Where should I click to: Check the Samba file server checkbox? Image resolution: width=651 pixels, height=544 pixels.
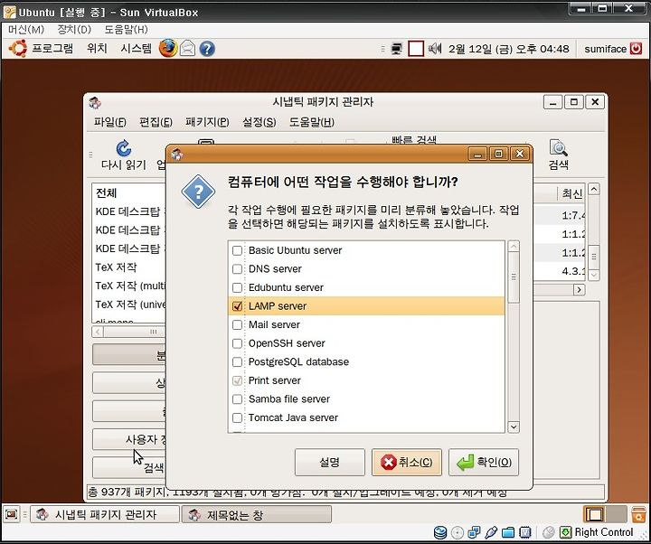point(237,399)
